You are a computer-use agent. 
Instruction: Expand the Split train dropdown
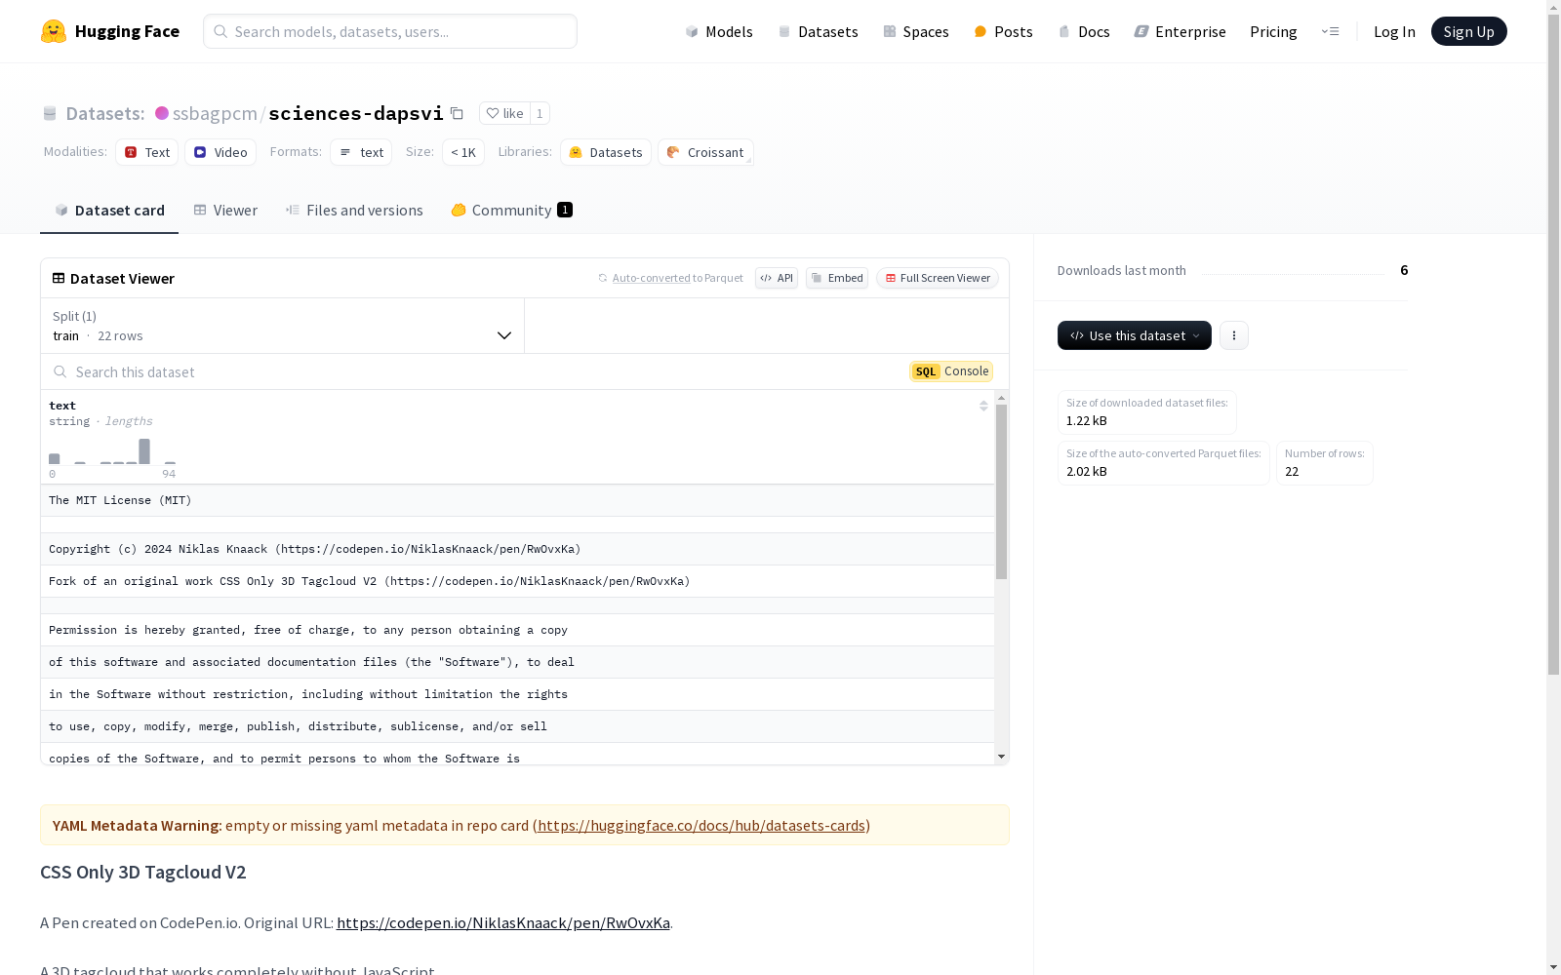[x=283, y=326]
